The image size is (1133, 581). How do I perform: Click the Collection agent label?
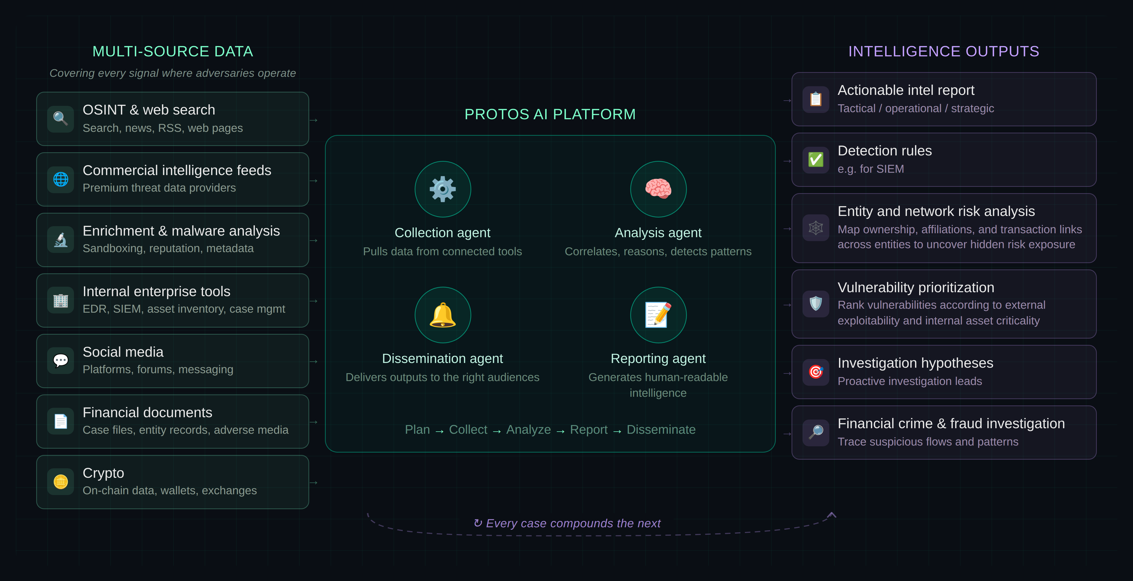tap(442, 232)
